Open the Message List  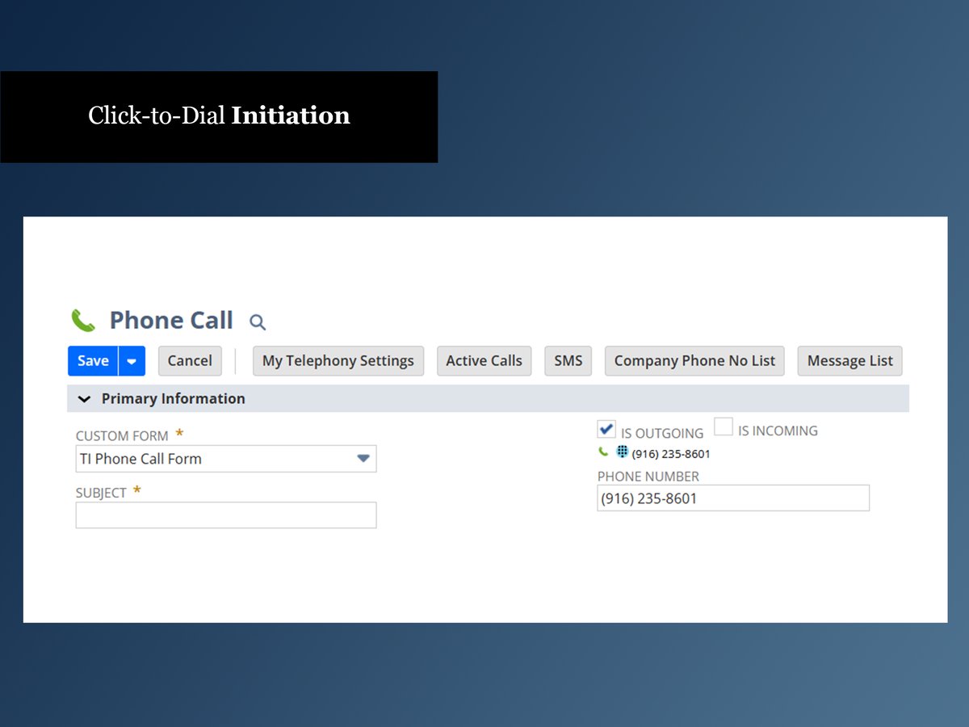point(849,361)
